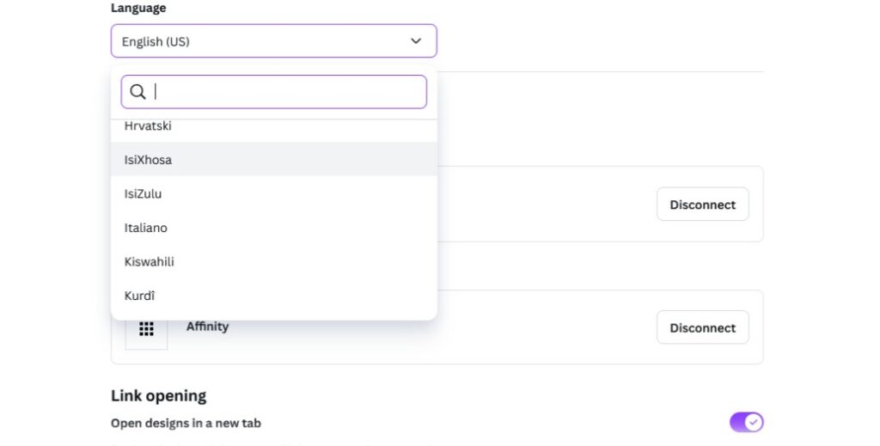
Task: Click the Affinity grid icon
Action: (x=146, y=329)
